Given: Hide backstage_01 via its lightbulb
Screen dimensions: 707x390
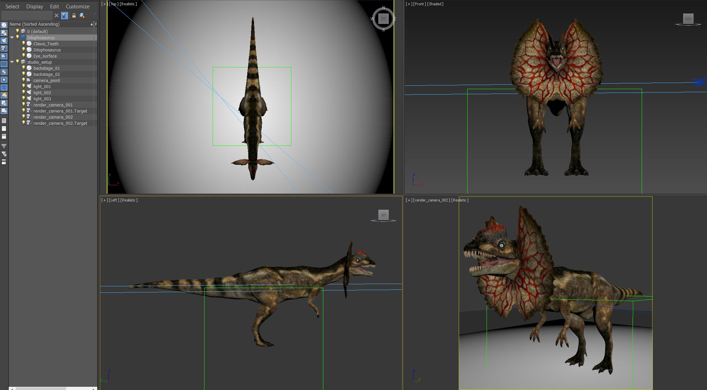Looking at the screenshot, I should [x=23, y=68].
